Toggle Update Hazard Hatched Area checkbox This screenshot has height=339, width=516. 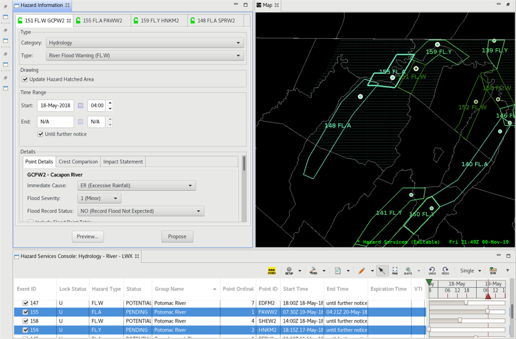coord(25,79)
